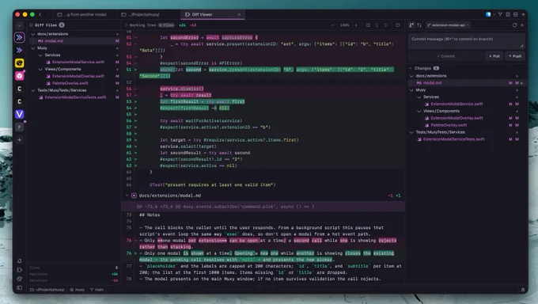Click the '6 files' badge in diff header

166,25
